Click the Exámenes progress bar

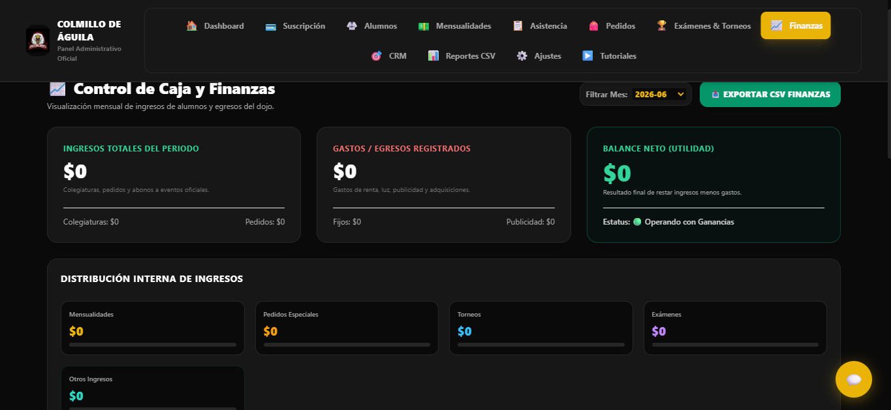pos(735,345)
